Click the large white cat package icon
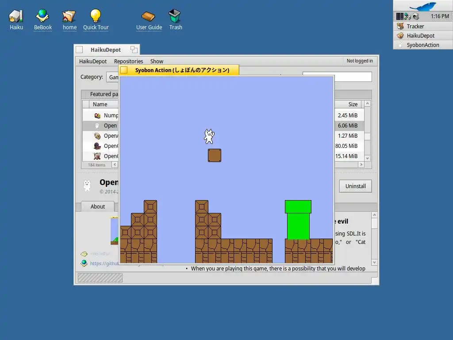453x340 pixels. 87,185
